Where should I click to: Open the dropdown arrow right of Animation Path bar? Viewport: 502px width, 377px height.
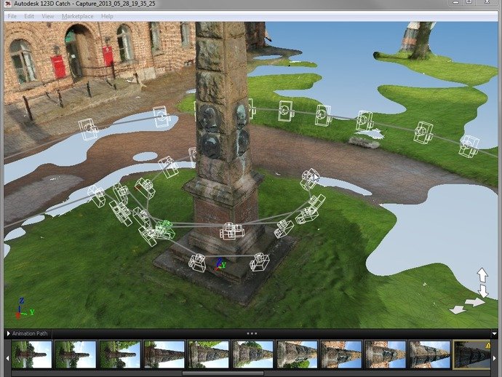495,333
